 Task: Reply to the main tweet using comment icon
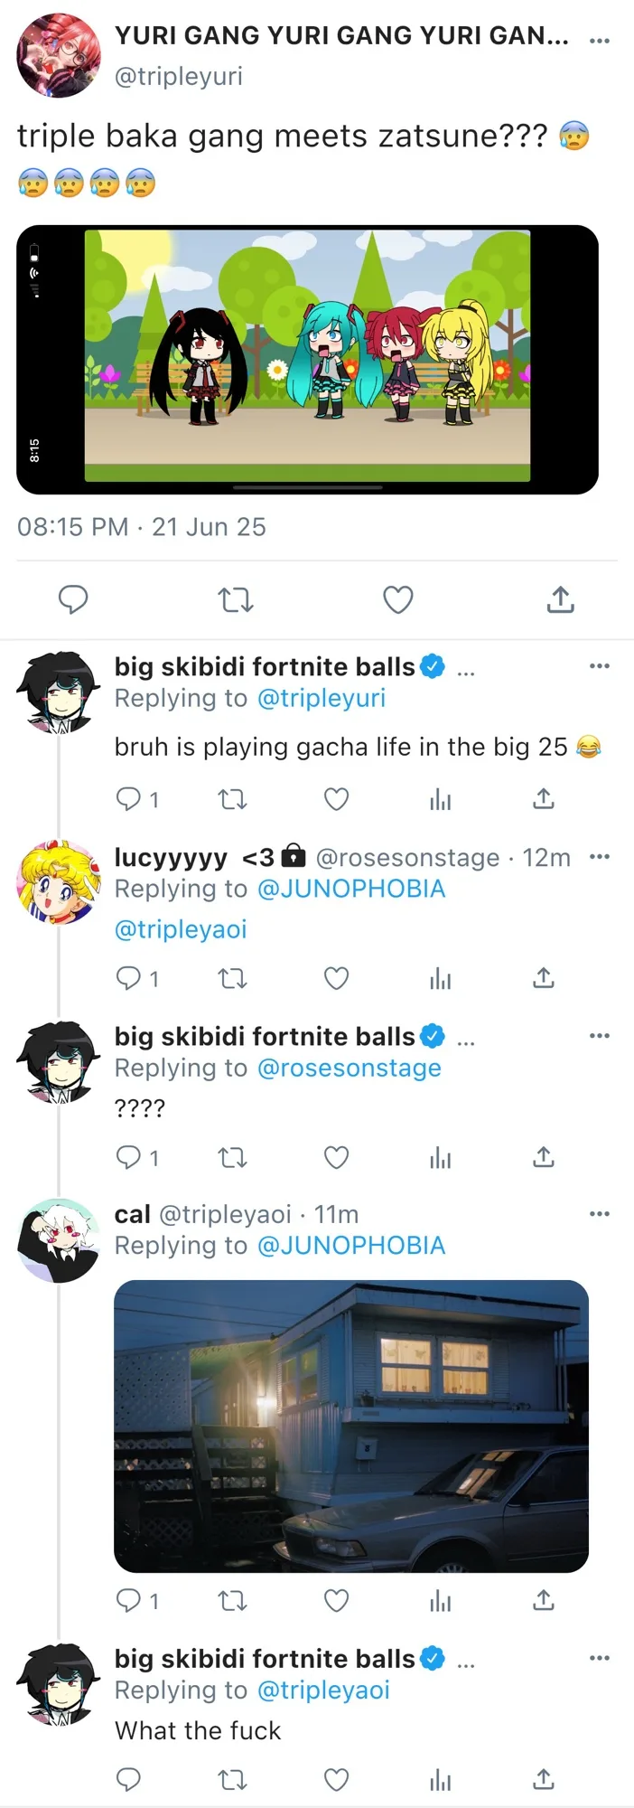tap(73, 599)
